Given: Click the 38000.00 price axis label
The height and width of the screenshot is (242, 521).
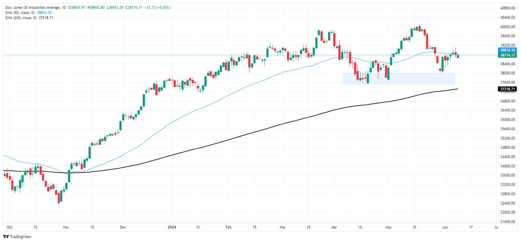Looking at the screenshot, I should (x=508, y=73).
